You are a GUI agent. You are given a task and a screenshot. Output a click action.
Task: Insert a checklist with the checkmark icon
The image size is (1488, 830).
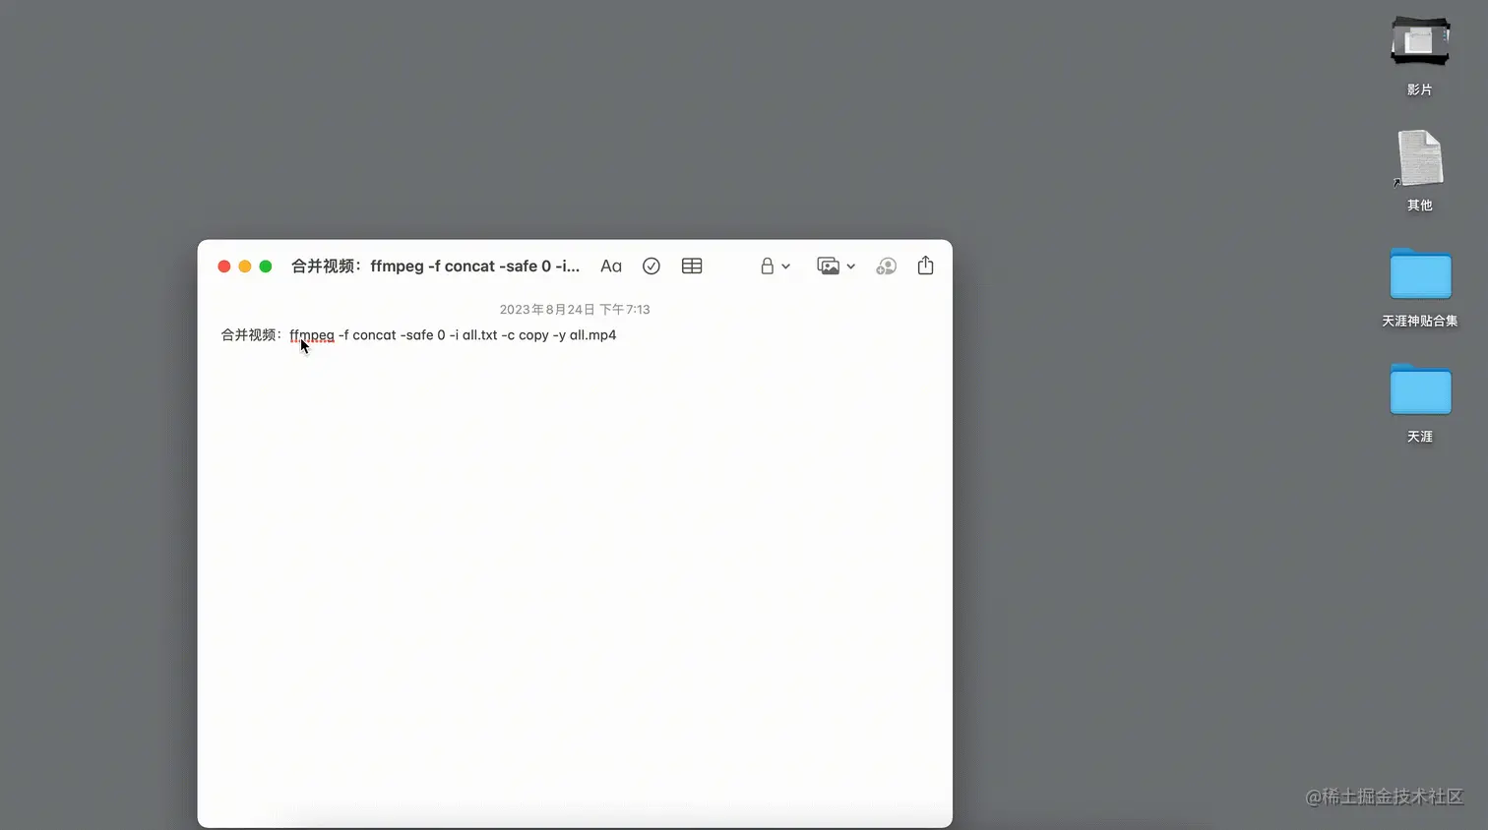point(651,267)
